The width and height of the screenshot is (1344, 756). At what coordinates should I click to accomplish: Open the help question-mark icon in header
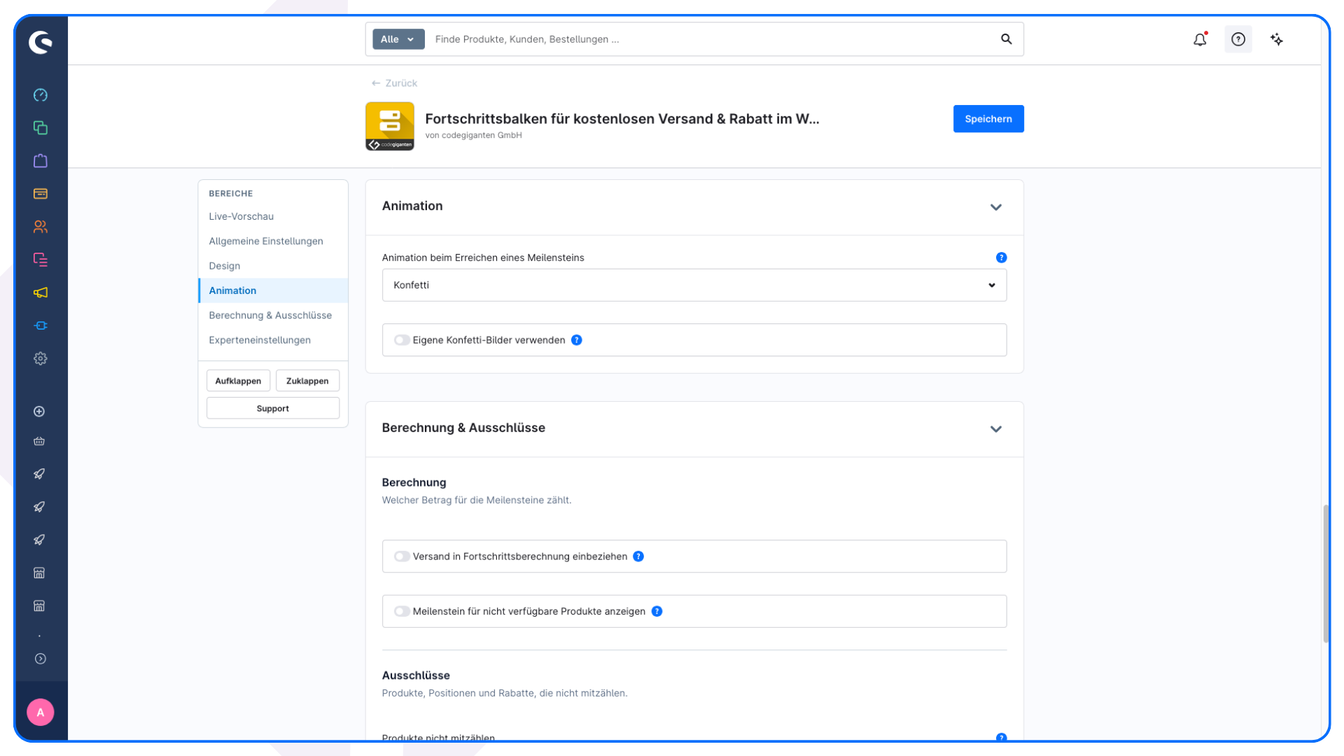click(x=1238, y=39)
